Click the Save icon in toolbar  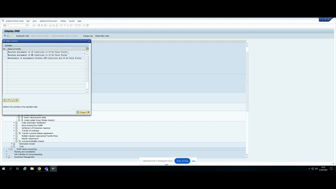coord(34,25)
